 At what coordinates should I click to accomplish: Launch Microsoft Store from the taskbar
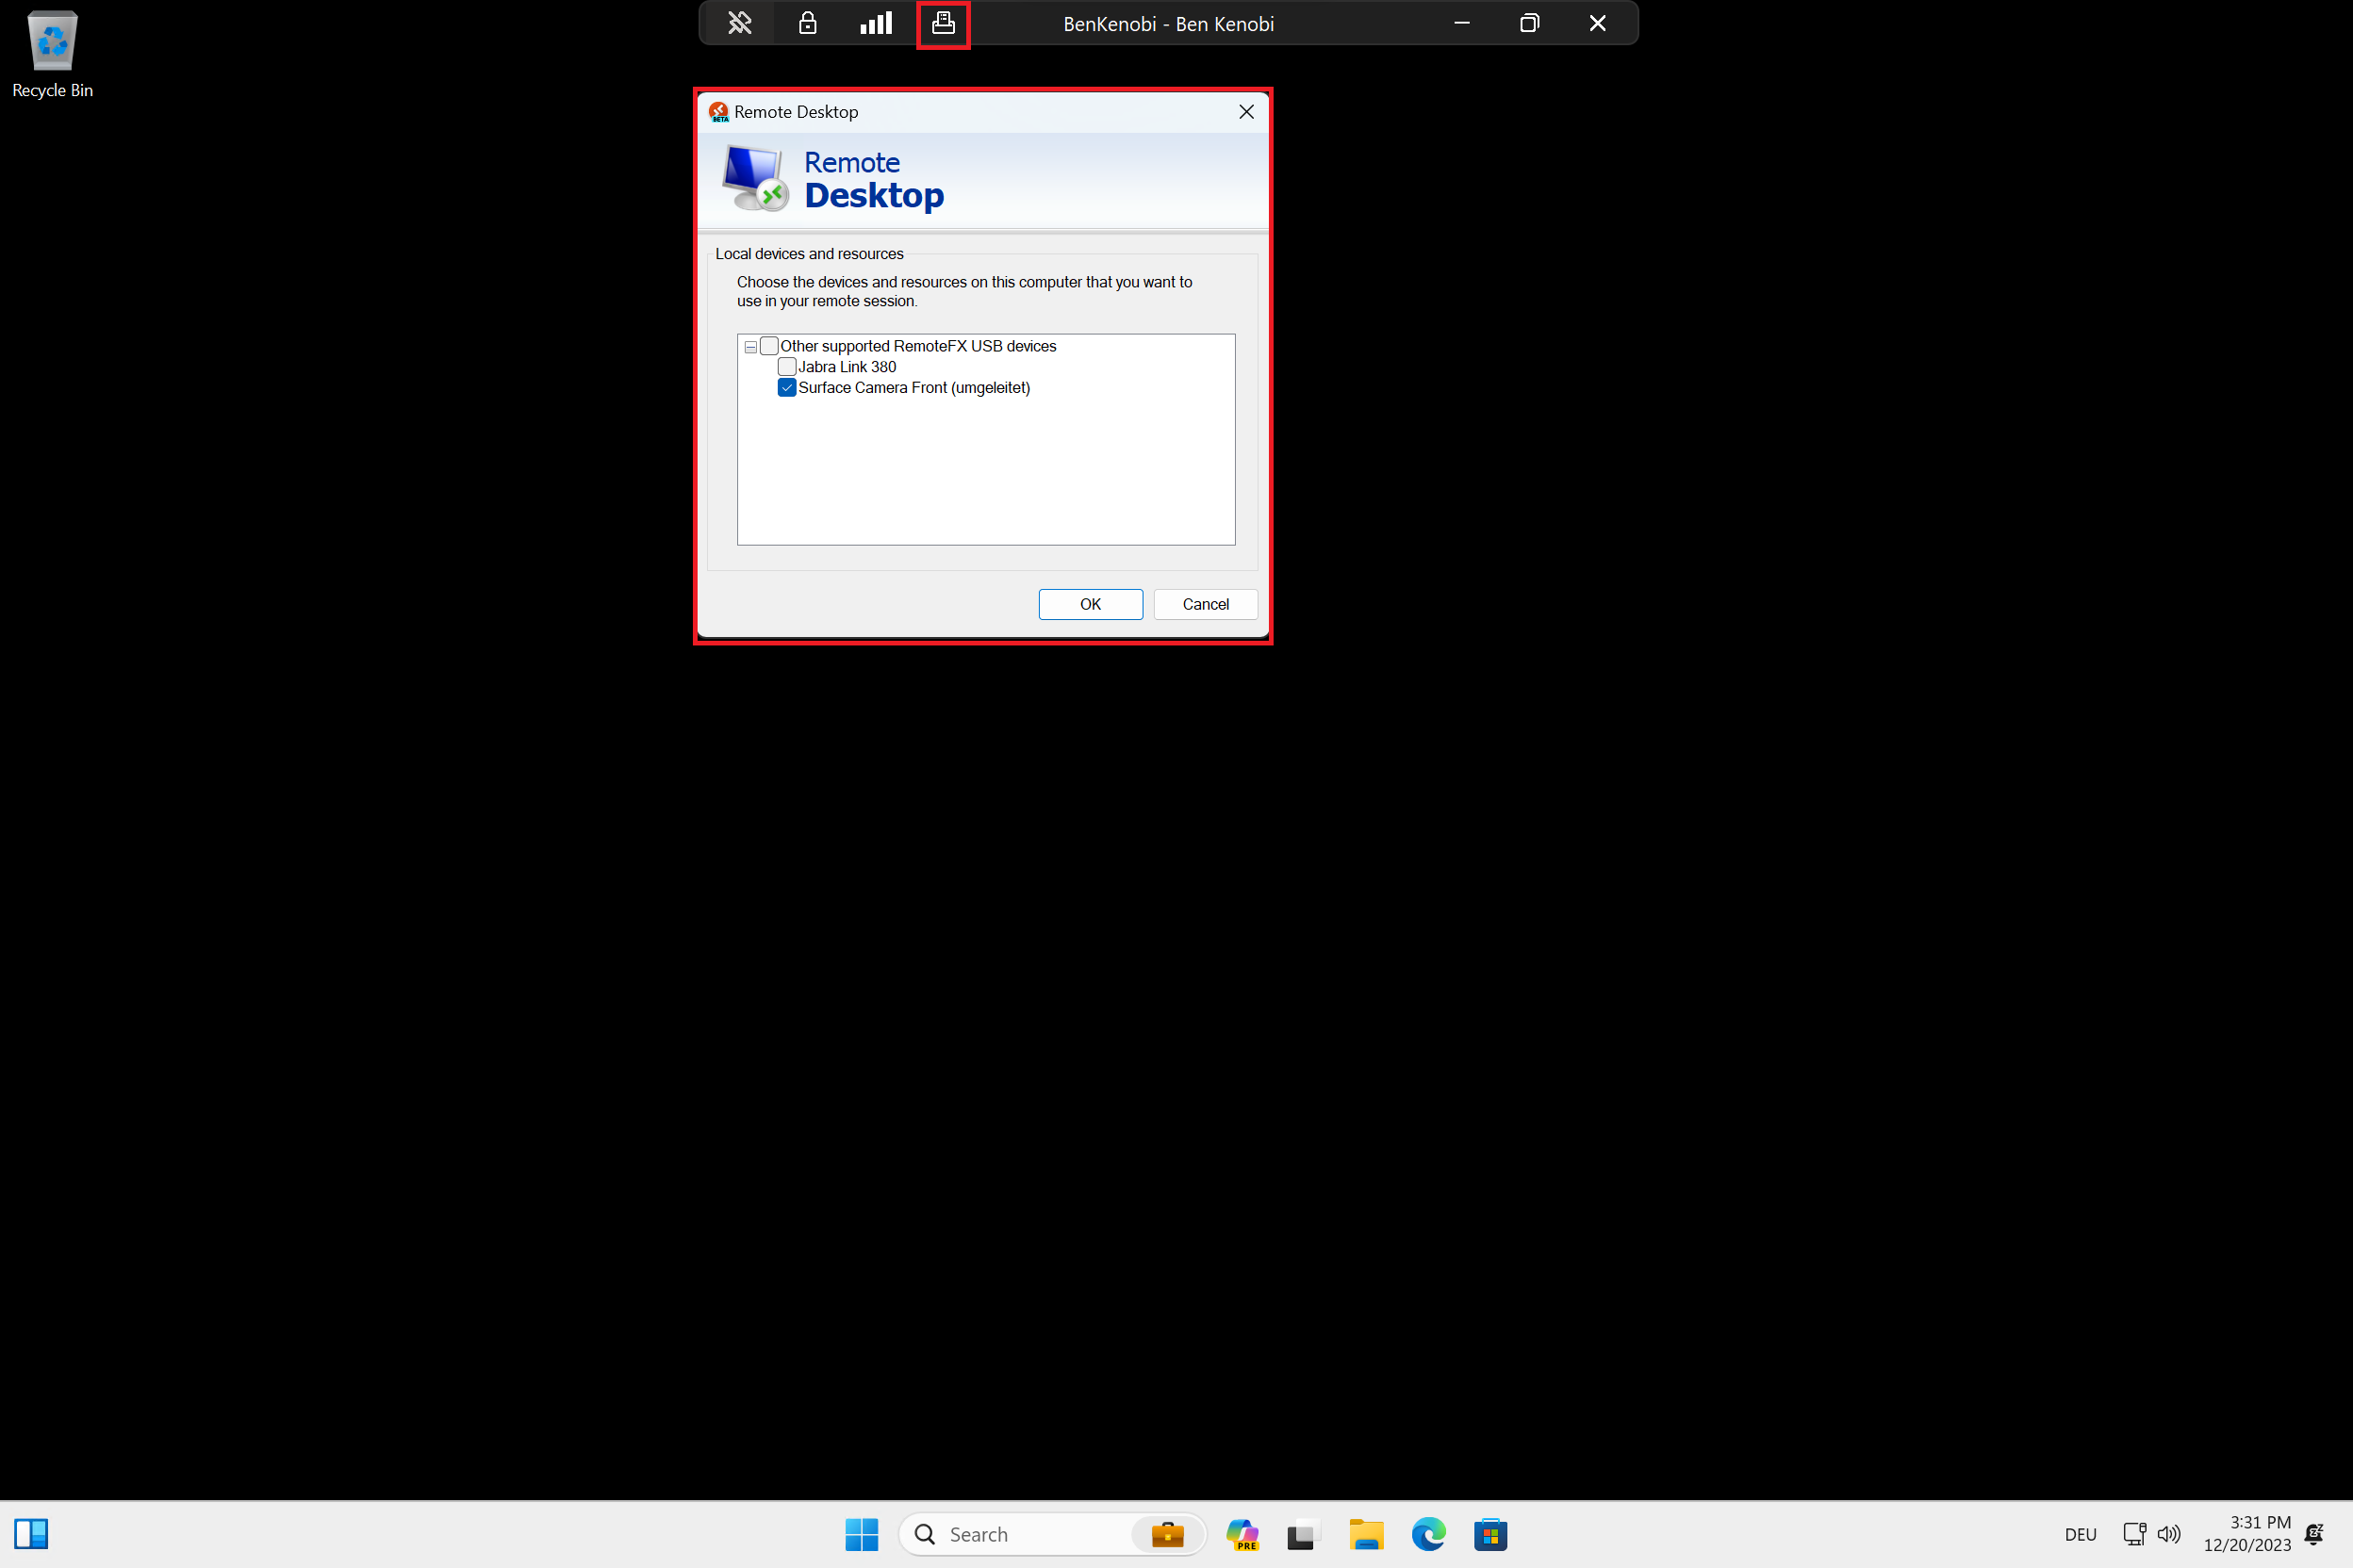coord(1489,1533)
